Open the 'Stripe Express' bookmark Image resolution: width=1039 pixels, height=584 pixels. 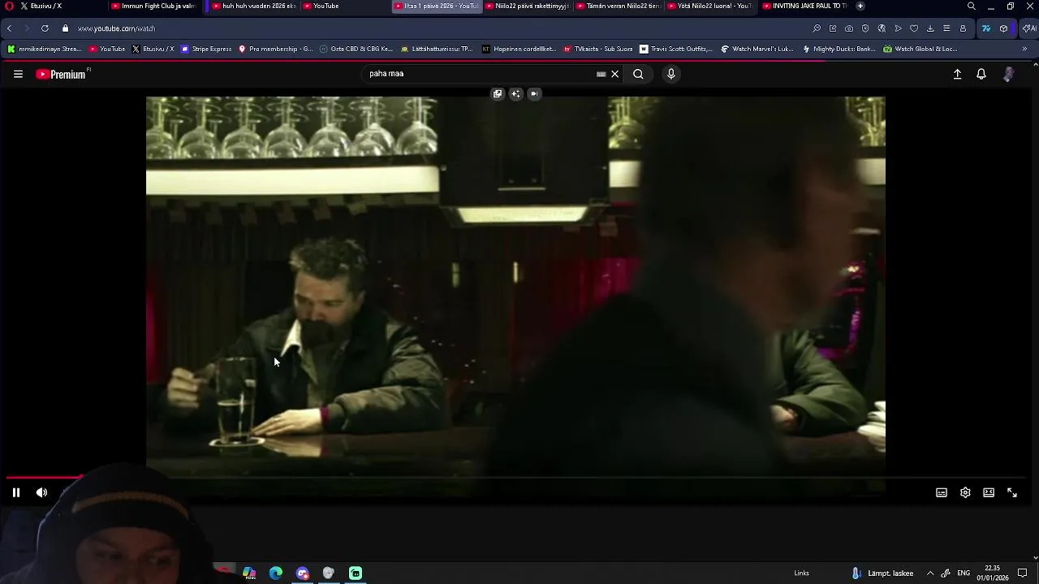click(206, 49)
